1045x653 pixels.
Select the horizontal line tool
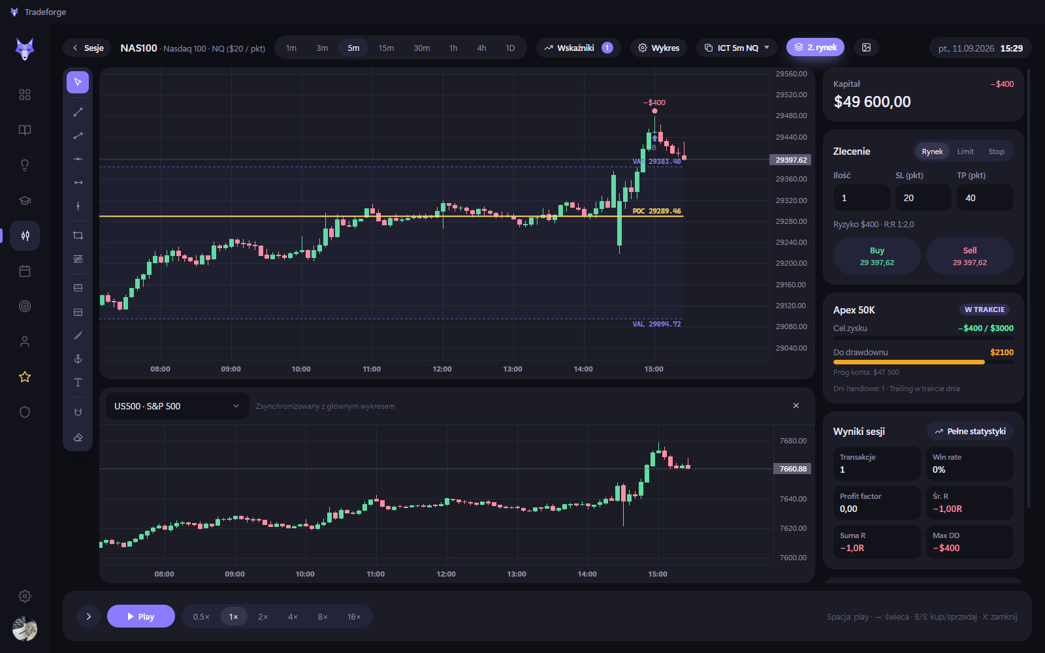[x=78, y=159]
